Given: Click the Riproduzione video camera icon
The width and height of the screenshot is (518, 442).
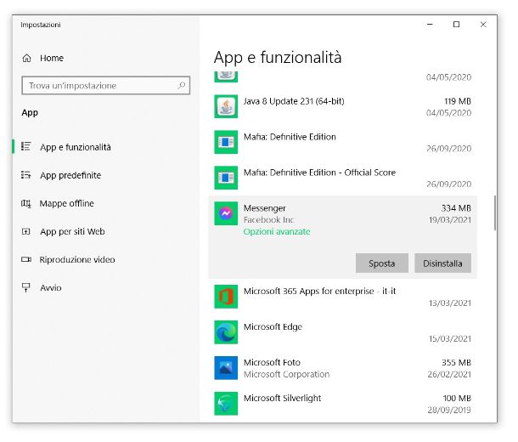Looking at the screenshot, I should [26, 259].
